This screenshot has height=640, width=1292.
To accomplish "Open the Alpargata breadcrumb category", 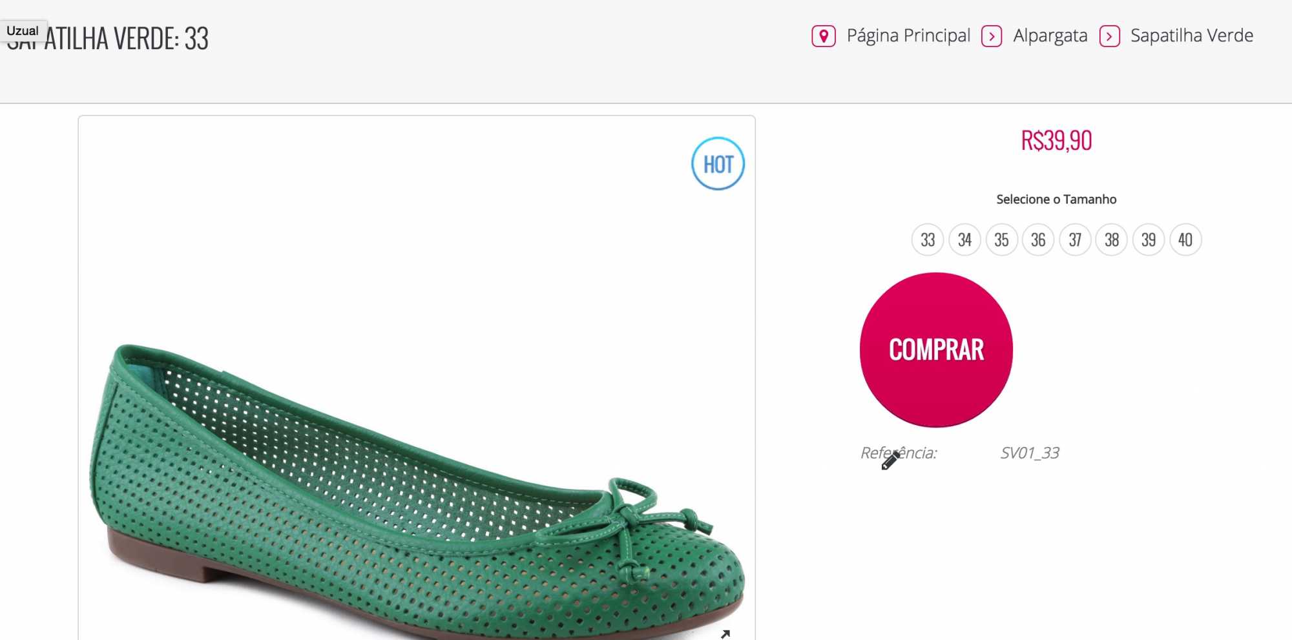I will coord(1050,36).
